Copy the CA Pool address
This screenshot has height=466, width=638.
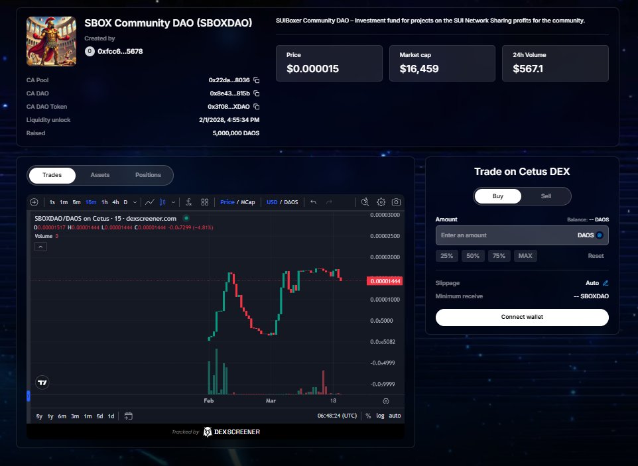pyautogui.click(x=257, y=80)
